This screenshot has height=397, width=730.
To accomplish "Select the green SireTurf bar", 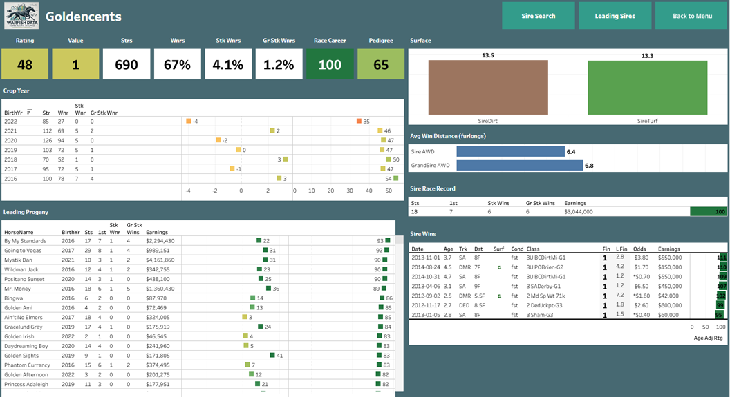I will pyautogui.click(x=647, y=87).
